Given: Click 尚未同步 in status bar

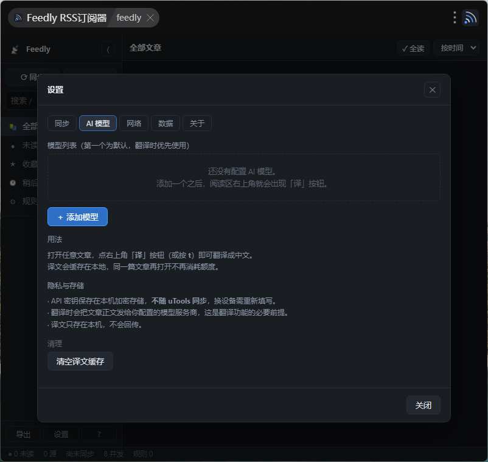Looking at the screenshot, I should tap(80, 454).
